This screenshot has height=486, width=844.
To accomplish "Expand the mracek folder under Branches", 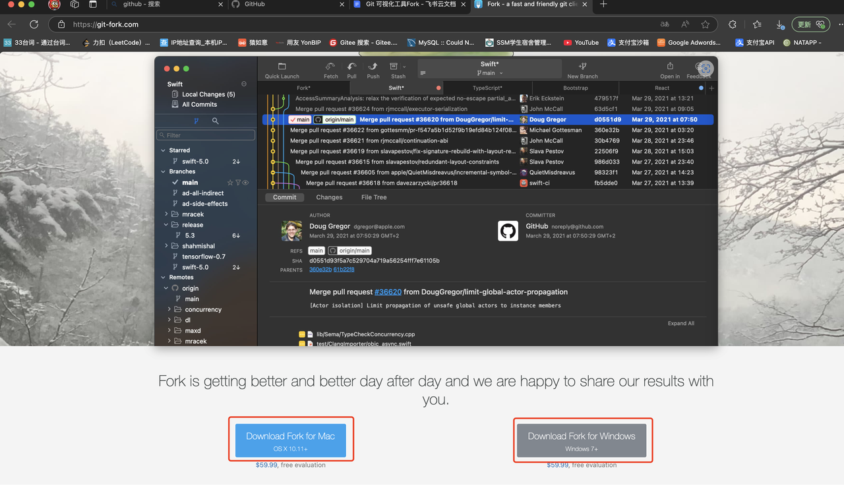I will point(166,214).
